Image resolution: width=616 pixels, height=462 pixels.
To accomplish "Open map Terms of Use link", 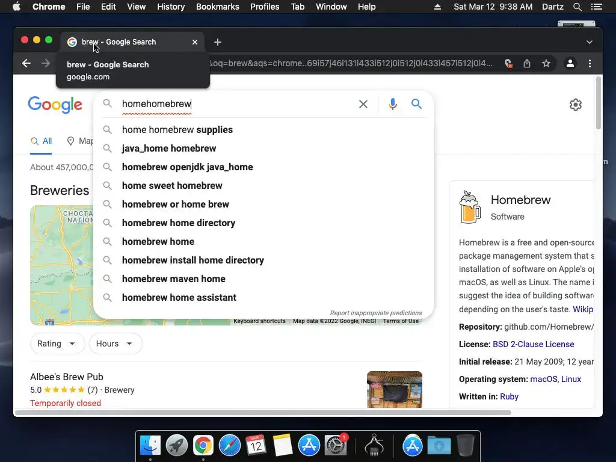I will click(x=401, y=321).
